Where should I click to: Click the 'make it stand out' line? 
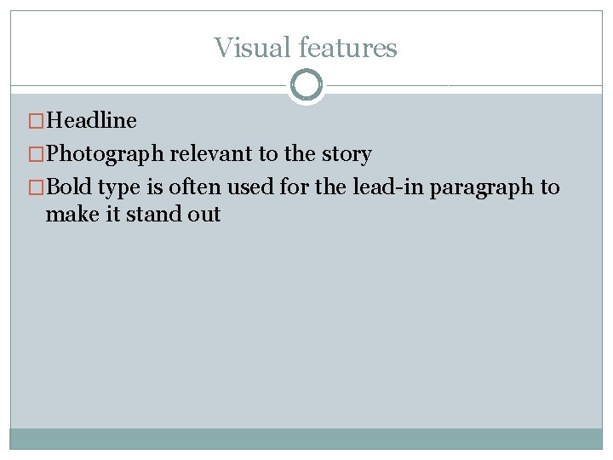point(133,215)
